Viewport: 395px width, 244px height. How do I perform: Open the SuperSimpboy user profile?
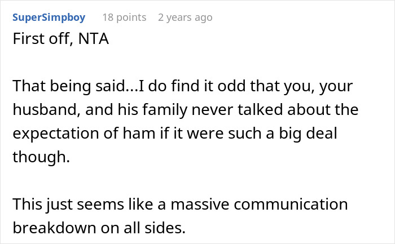(x=49, y=17)
